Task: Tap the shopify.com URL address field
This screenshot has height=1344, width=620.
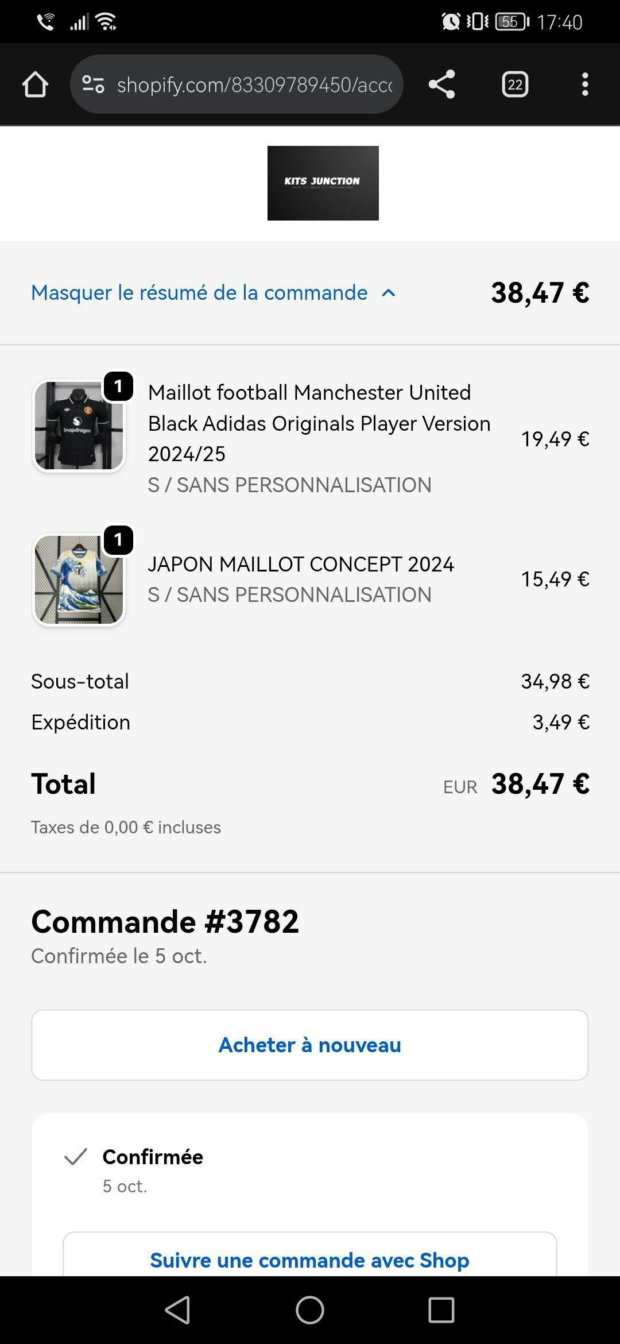Action: [254, 84]
